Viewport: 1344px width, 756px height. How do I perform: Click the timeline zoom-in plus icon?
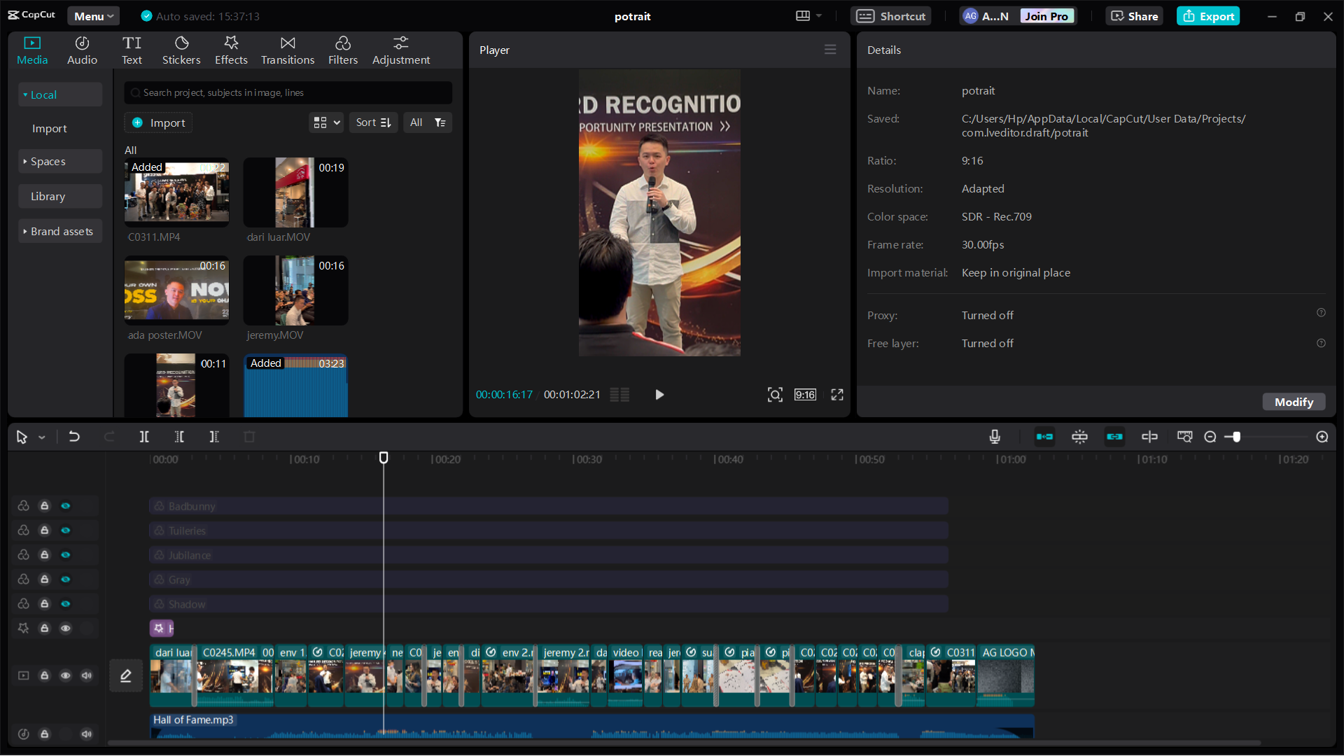click(1322, 437)
